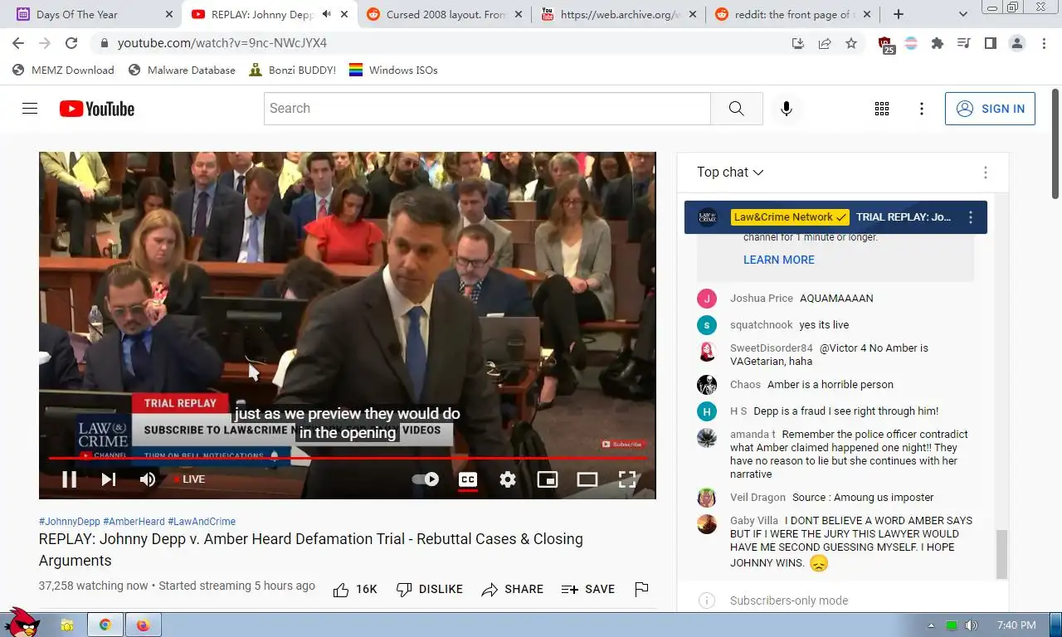The image size is (1062, 637).
Task: Follow the LEARN MORE link in chat
Action: tap(779, 260)
